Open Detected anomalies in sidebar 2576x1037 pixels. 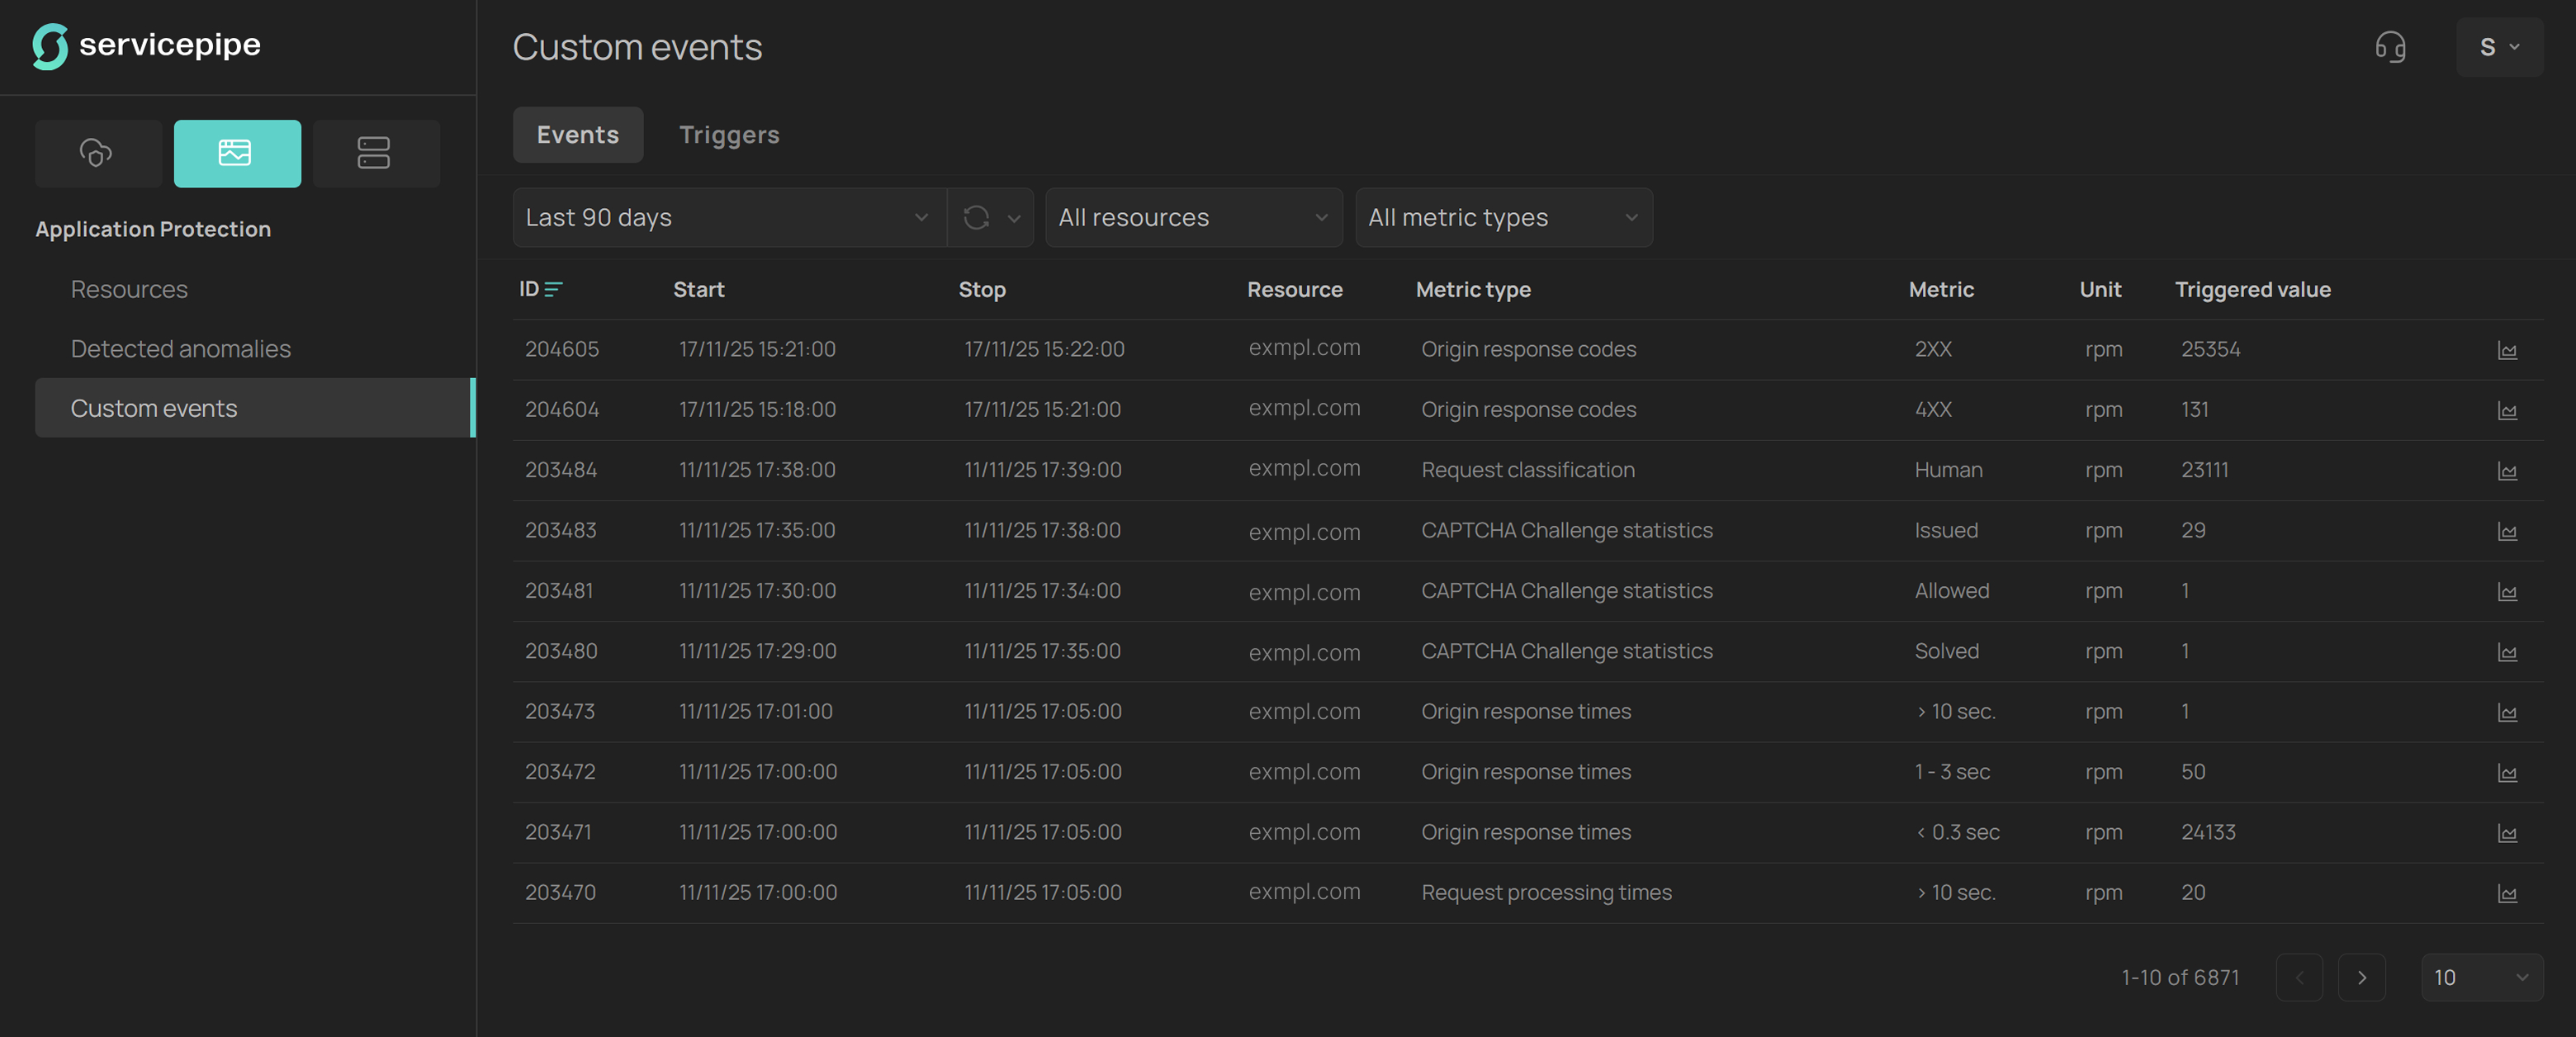180,349
